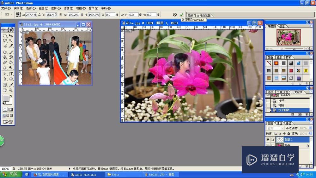Open the 文件 menu
The image size is (316, 178).
pyautogui.click(x=6, y=8)
